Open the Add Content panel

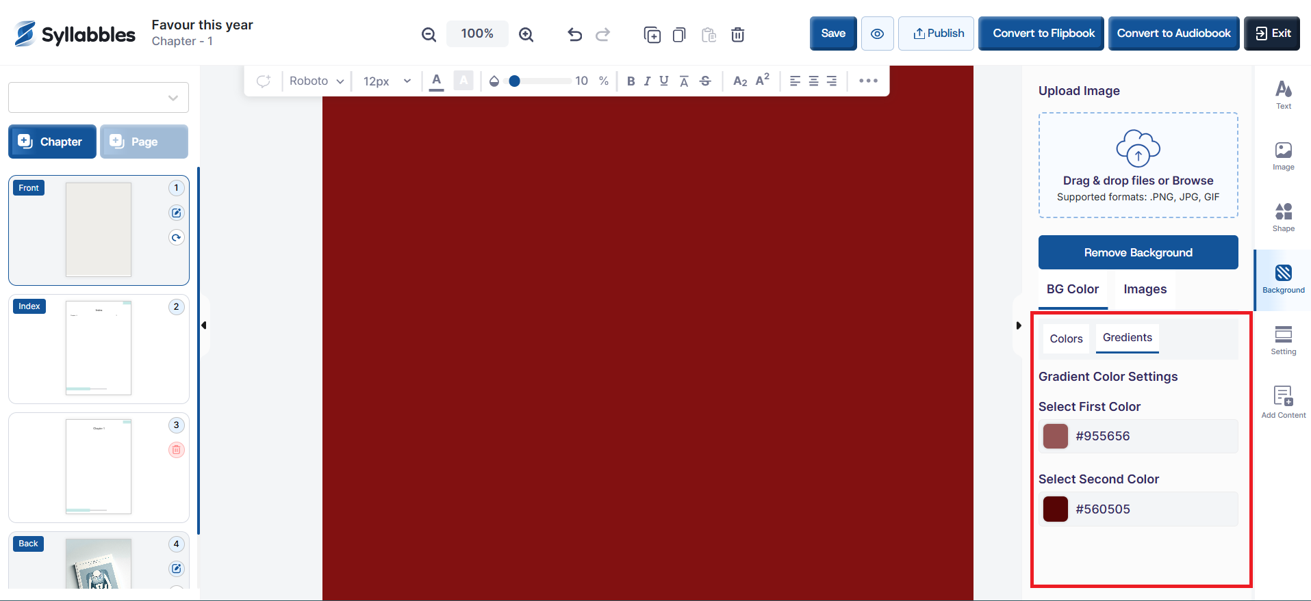click(x=1283, y=401)
